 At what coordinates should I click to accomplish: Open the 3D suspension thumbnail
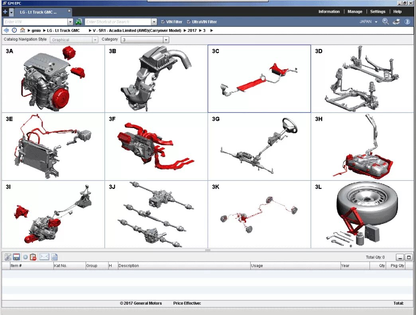click(362, 79)
